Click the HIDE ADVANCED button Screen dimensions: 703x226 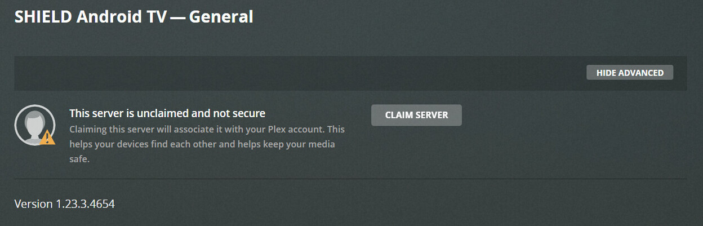tap(630, 73)
